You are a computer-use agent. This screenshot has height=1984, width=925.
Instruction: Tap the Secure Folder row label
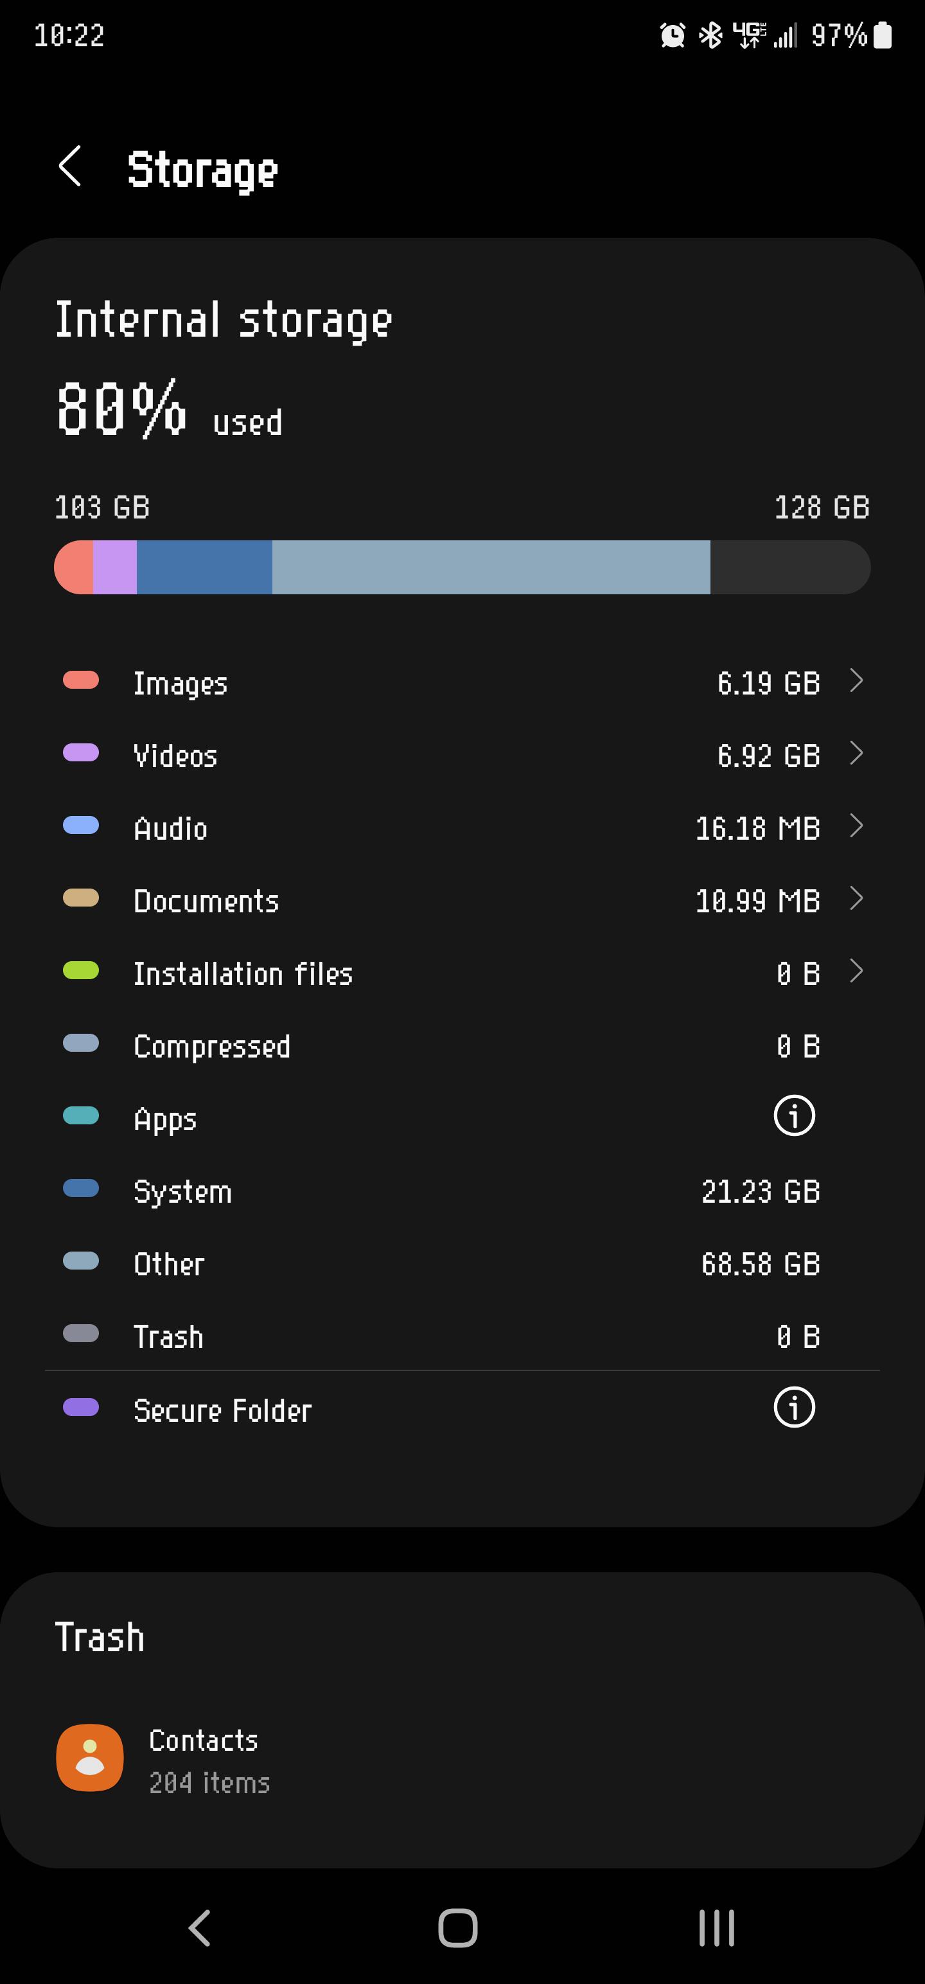click(x=223, y=1410)
